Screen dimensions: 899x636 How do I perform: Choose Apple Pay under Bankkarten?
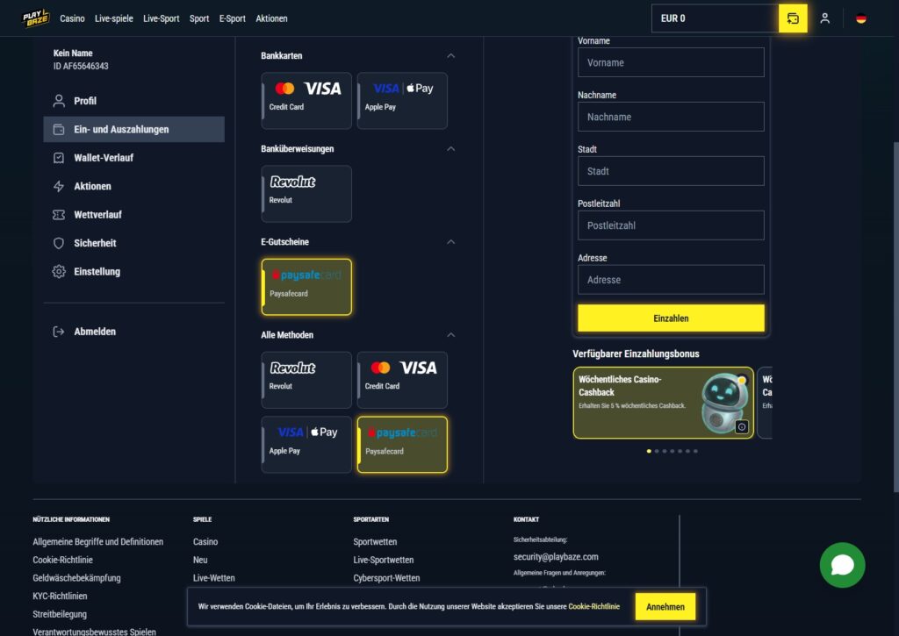click(x=402, y=100)
